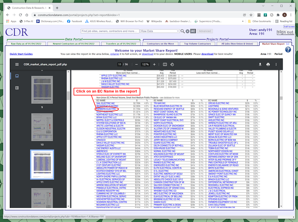Screen dimensions: 298x222
Task: Select page 10 thumbnail
Action: pos(42,127)
